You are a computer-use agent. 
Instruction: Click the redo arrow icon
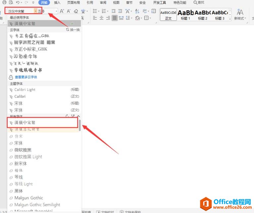tap(26, 2)
